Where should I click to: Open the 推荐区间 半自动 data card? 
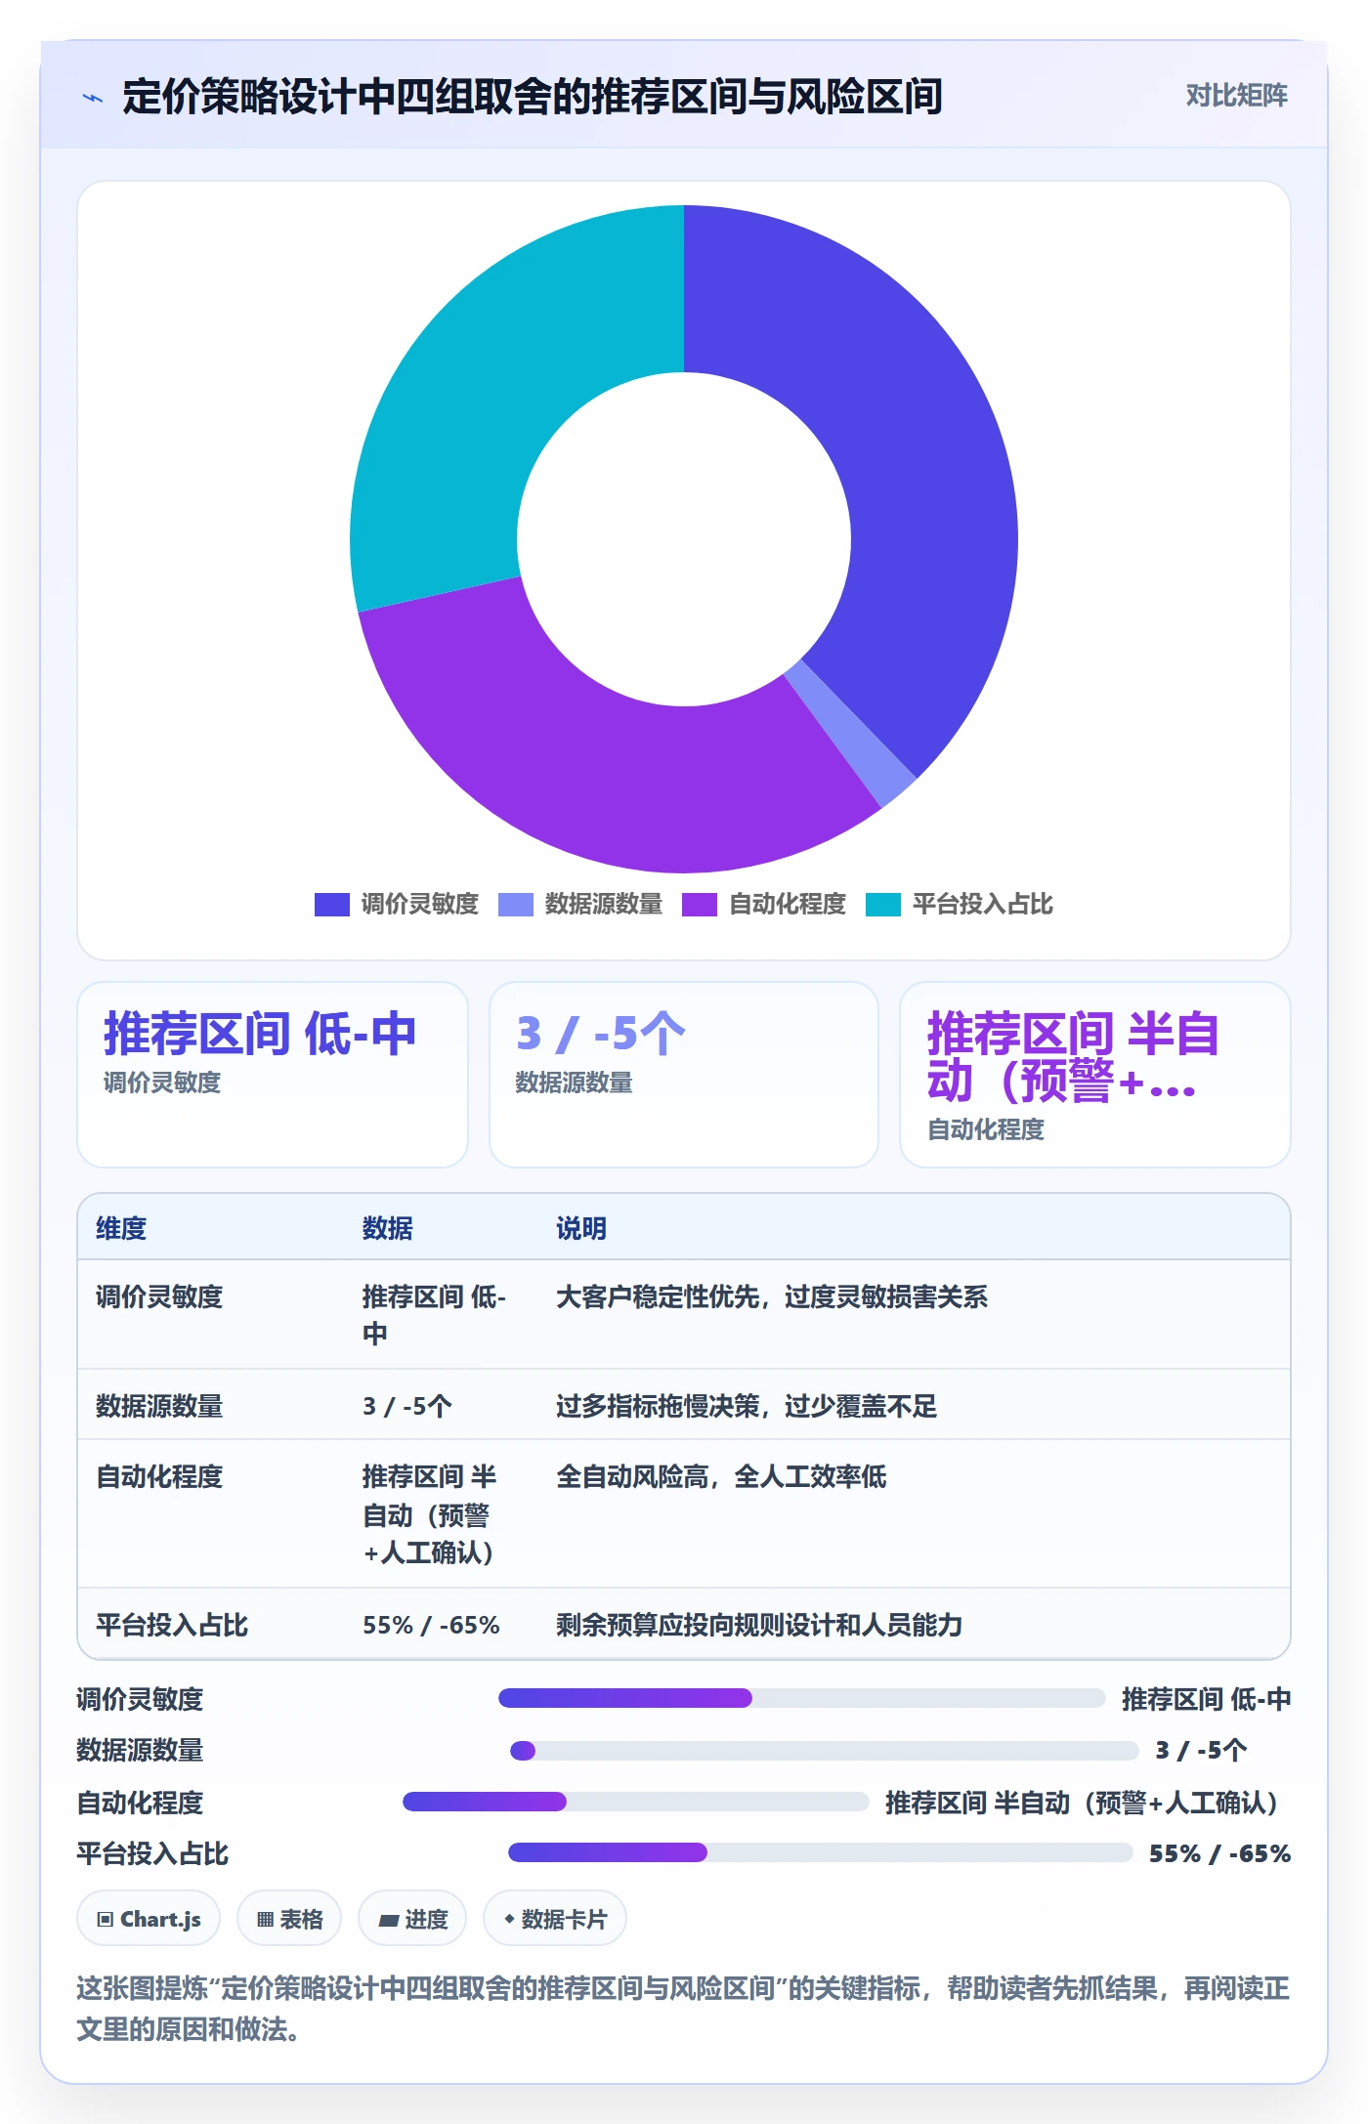1094,1075
